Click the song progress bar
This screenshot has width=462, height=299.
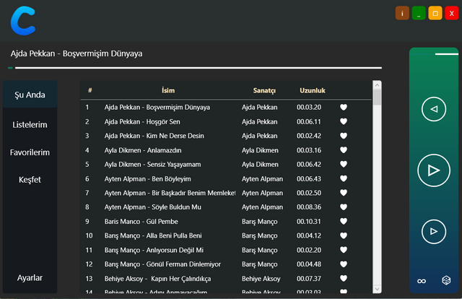pos(195,68)
